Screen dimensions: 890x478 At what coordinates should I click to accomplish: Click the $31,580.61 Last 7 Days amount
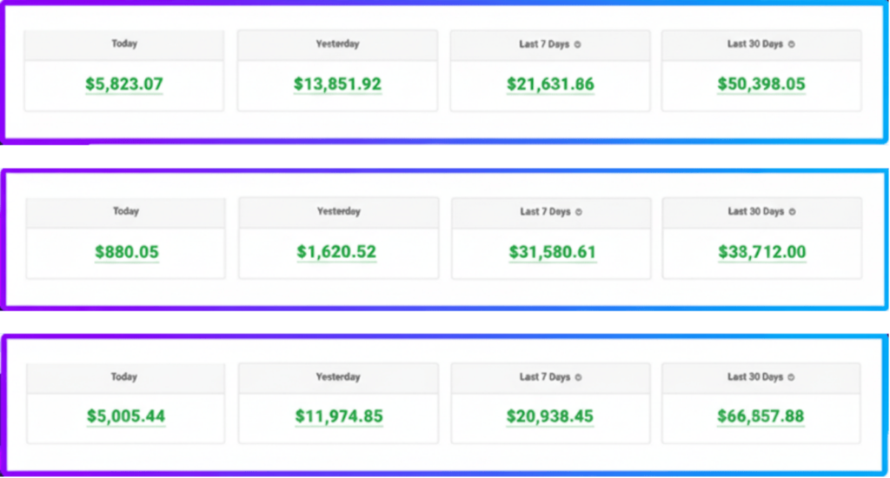point(552,252)
